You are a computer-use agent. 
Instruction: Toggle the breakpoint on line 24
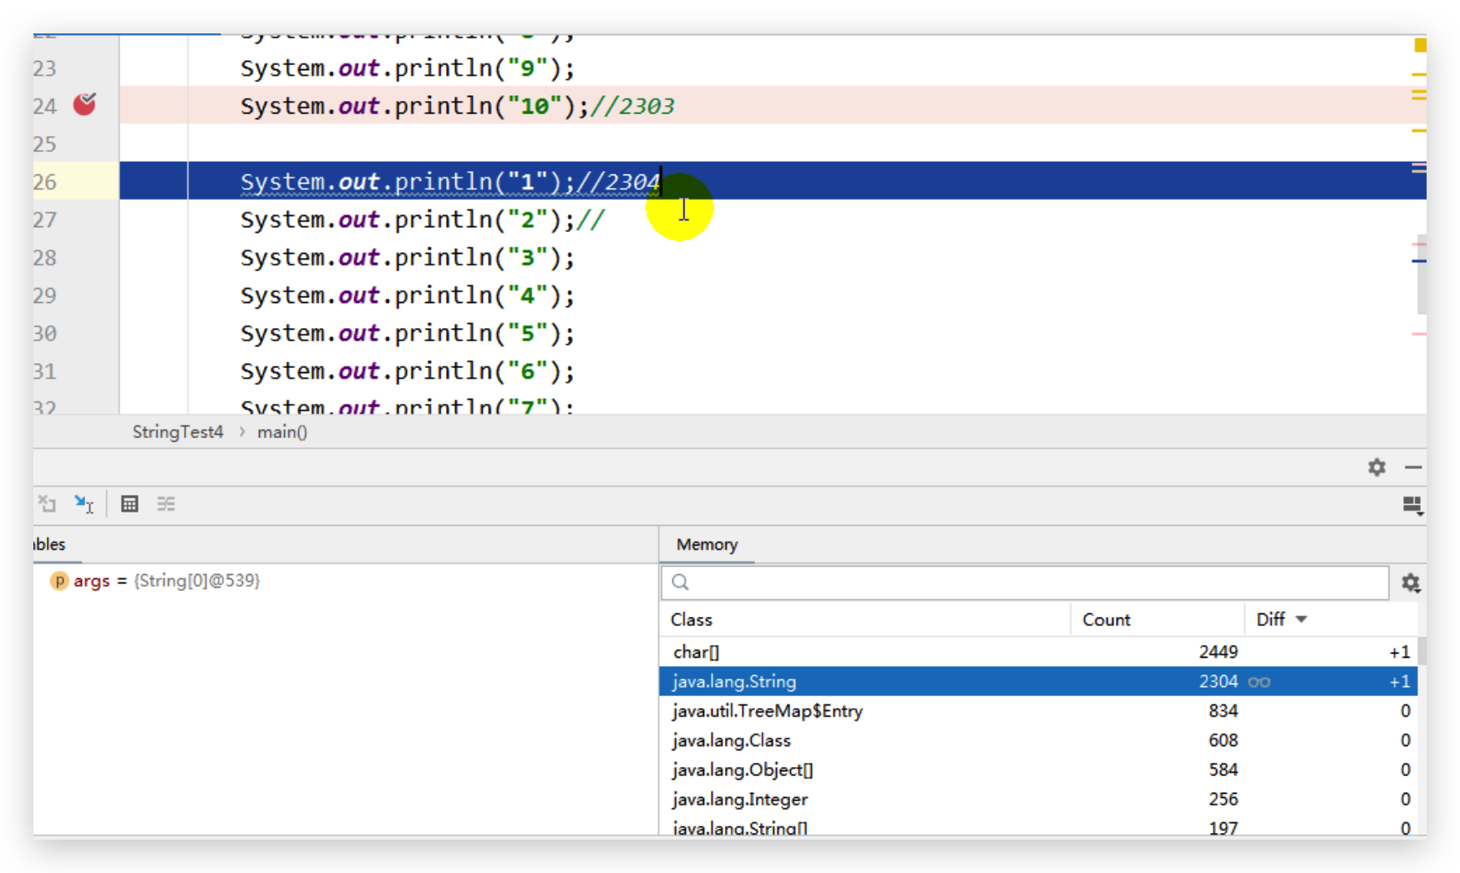coord(84,105)
